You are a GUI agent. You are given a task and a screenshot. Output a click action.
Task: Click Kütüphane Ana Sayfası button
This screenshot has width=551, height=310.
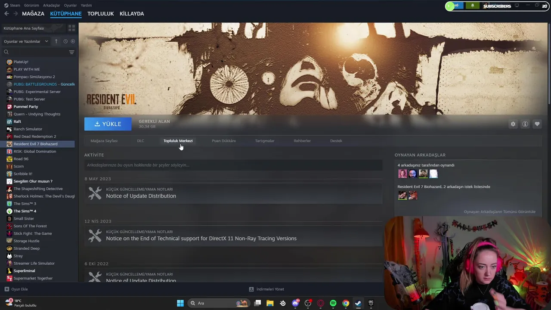[34, 28]
